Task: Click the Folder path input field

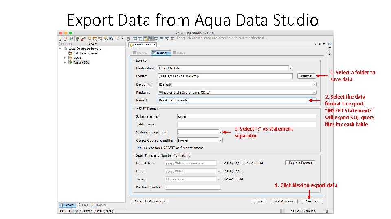Action: (x=225, y=76)
